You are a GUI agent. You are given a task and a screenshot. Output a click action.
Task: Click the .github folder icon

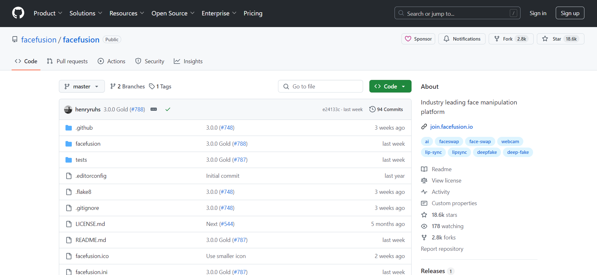[x=69, y=127]
